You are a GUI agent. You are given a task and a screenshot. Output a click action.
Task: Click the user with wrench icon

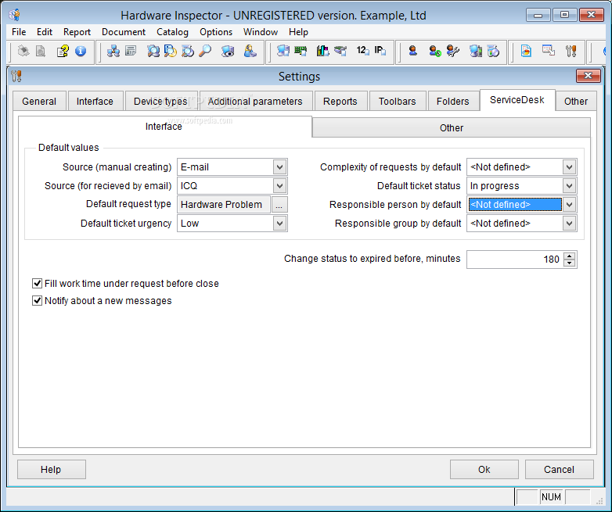[x=453, y=51]
